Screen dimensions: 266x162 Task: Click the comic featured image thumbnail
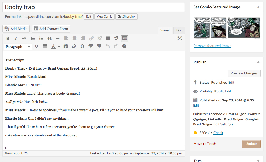(227, 28)
